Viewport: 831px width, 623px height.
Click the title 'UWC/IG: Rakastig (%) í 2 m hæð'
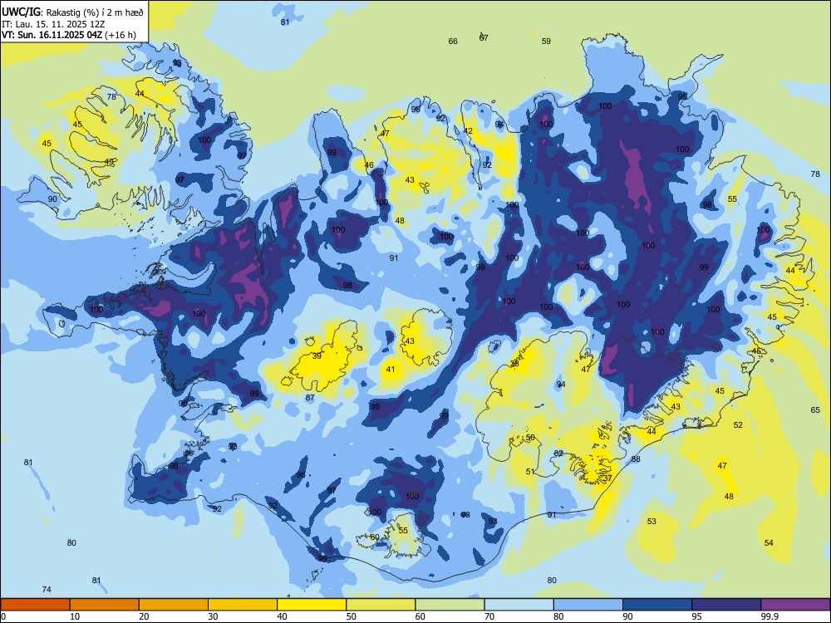(72, 12)
